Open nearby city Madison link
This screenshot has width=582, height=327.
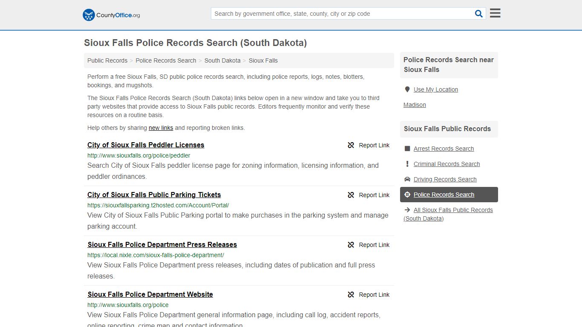click(415, 105)
